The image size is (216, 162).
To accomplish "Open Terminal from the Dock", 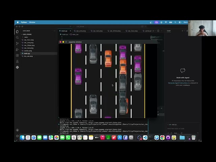I will coord(151,138).
